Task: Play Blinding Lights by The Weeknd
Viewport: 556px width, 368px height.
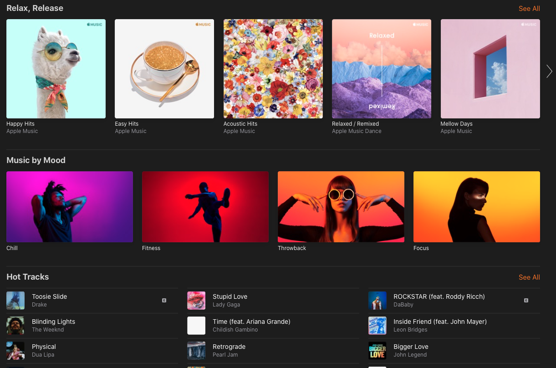Action: pyautogui.click(x=53, y=321)
